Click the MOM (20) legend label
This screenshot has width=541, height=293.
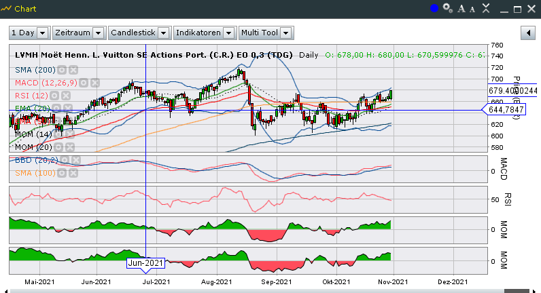(x=33, y=147)
